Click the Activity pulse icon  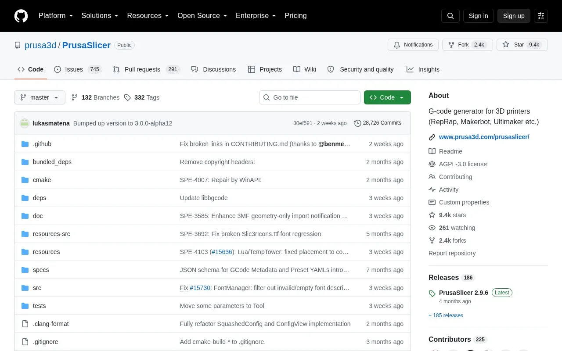pyautogui.click(x=432, y=190)
